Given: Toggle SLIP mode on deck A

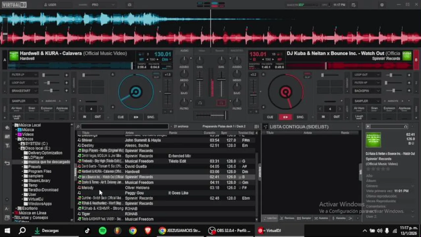Looking at the screenshot, I should pos(156,77).
